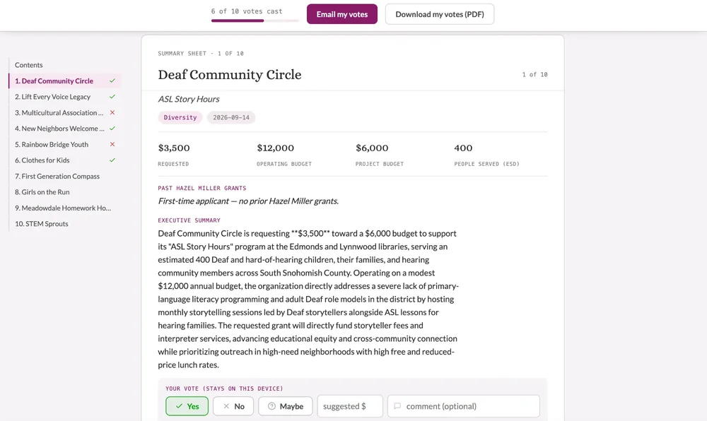
Task: Vote No on this application
Action: click(233, 406)
